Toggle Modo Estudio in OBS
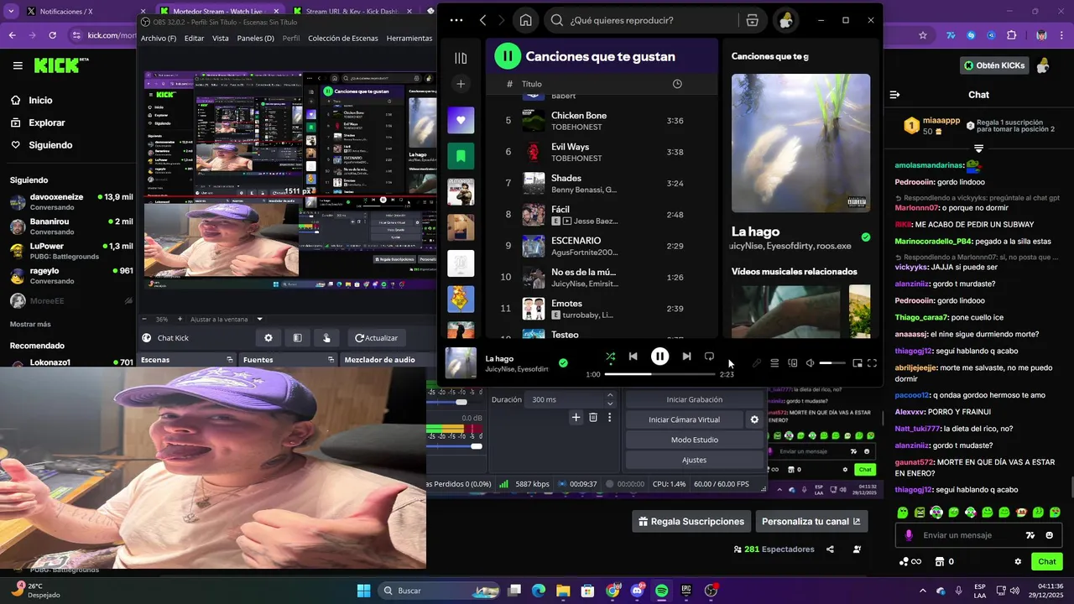This screenshot has width=1074, height=604. point(695,440)
